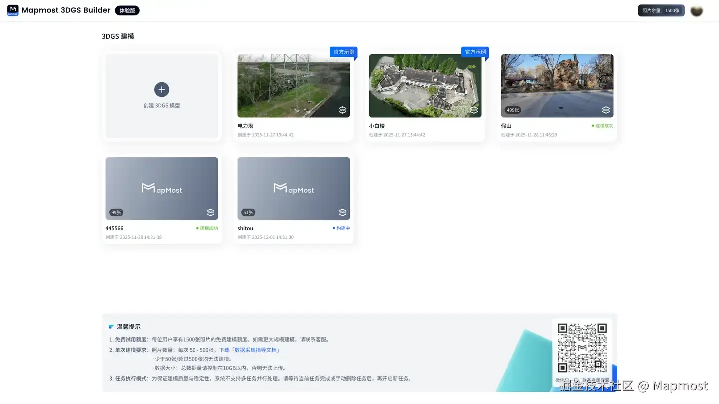Click the 创建于 2025-11-28 11:46:29 timestamp
Image resolution: width=719 pixels, height=404 pixels.
pyautogui.click(x=529, y=135)
